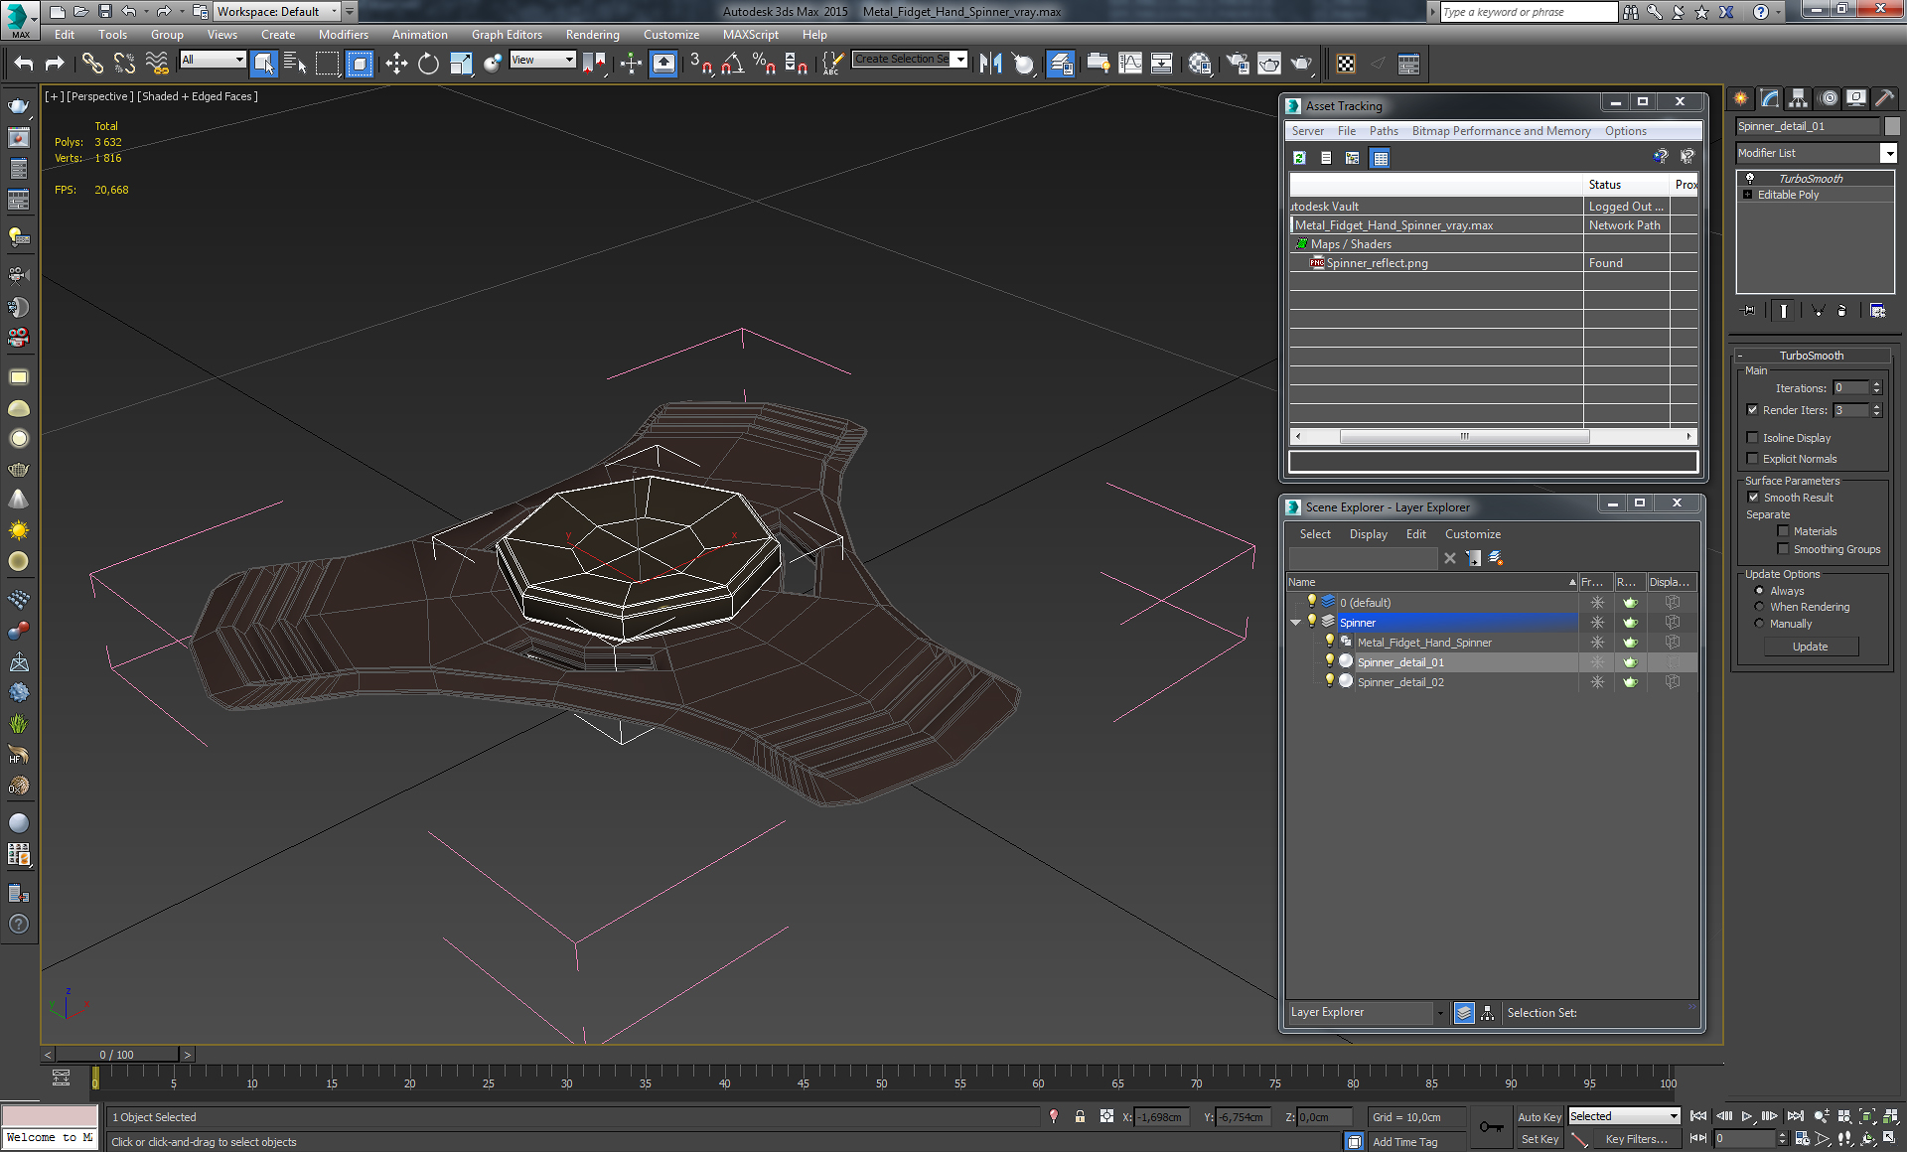Image resolution: width=1907 pixels, height=1152 pixels.
Task: Click the time slider 0 / 100
Action: point(117,1055)
